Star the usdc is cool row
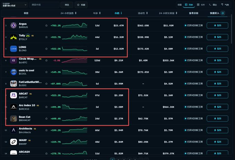 [46, 72]
